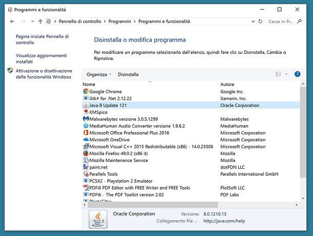Click the vertical scrollbar thumb
The height and width of the screenshot is (236, 313).
303,132
